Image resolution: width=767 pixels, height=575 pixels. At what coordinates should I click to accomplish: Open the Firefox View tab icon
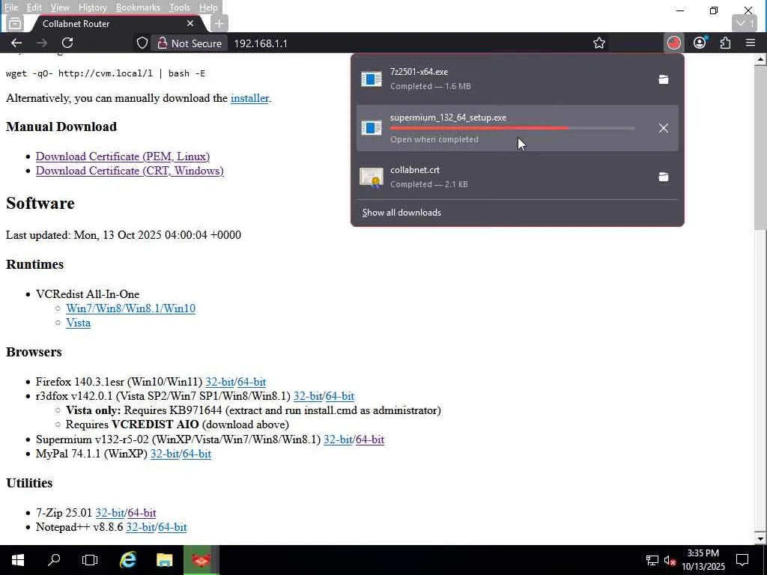[x=15, y=23]
